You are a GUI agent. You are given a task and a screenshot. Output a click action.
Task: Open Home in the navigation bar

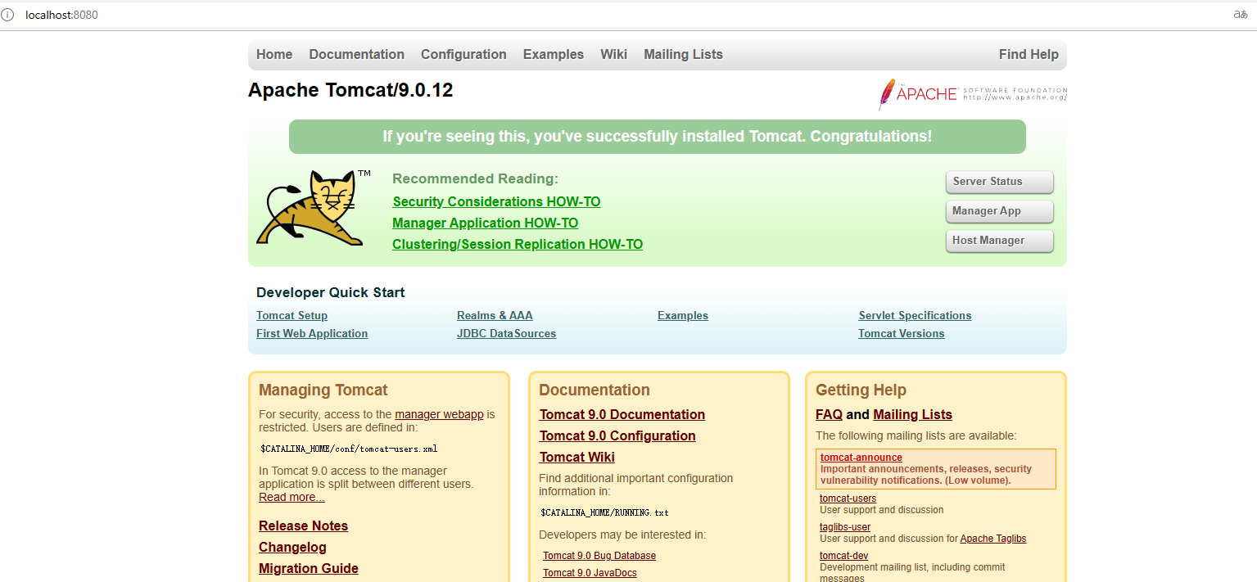pyautogui.click(x=274, y=55)
